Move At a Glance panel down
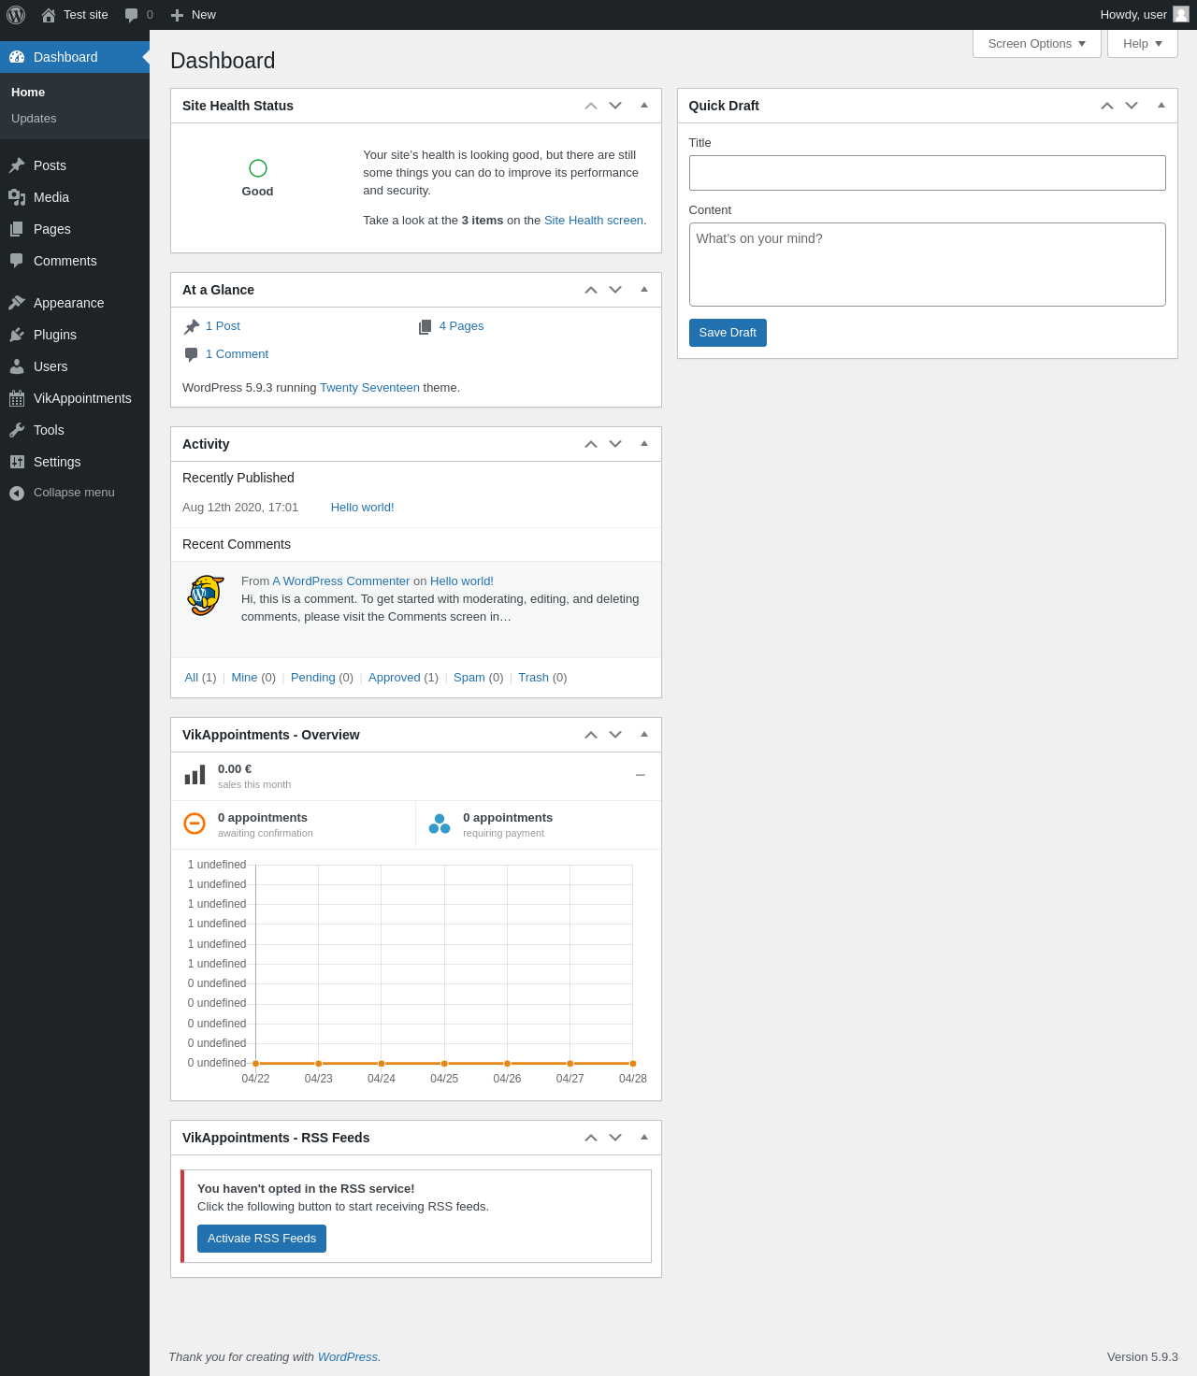1197x1376 pixels. pos(615,290)
